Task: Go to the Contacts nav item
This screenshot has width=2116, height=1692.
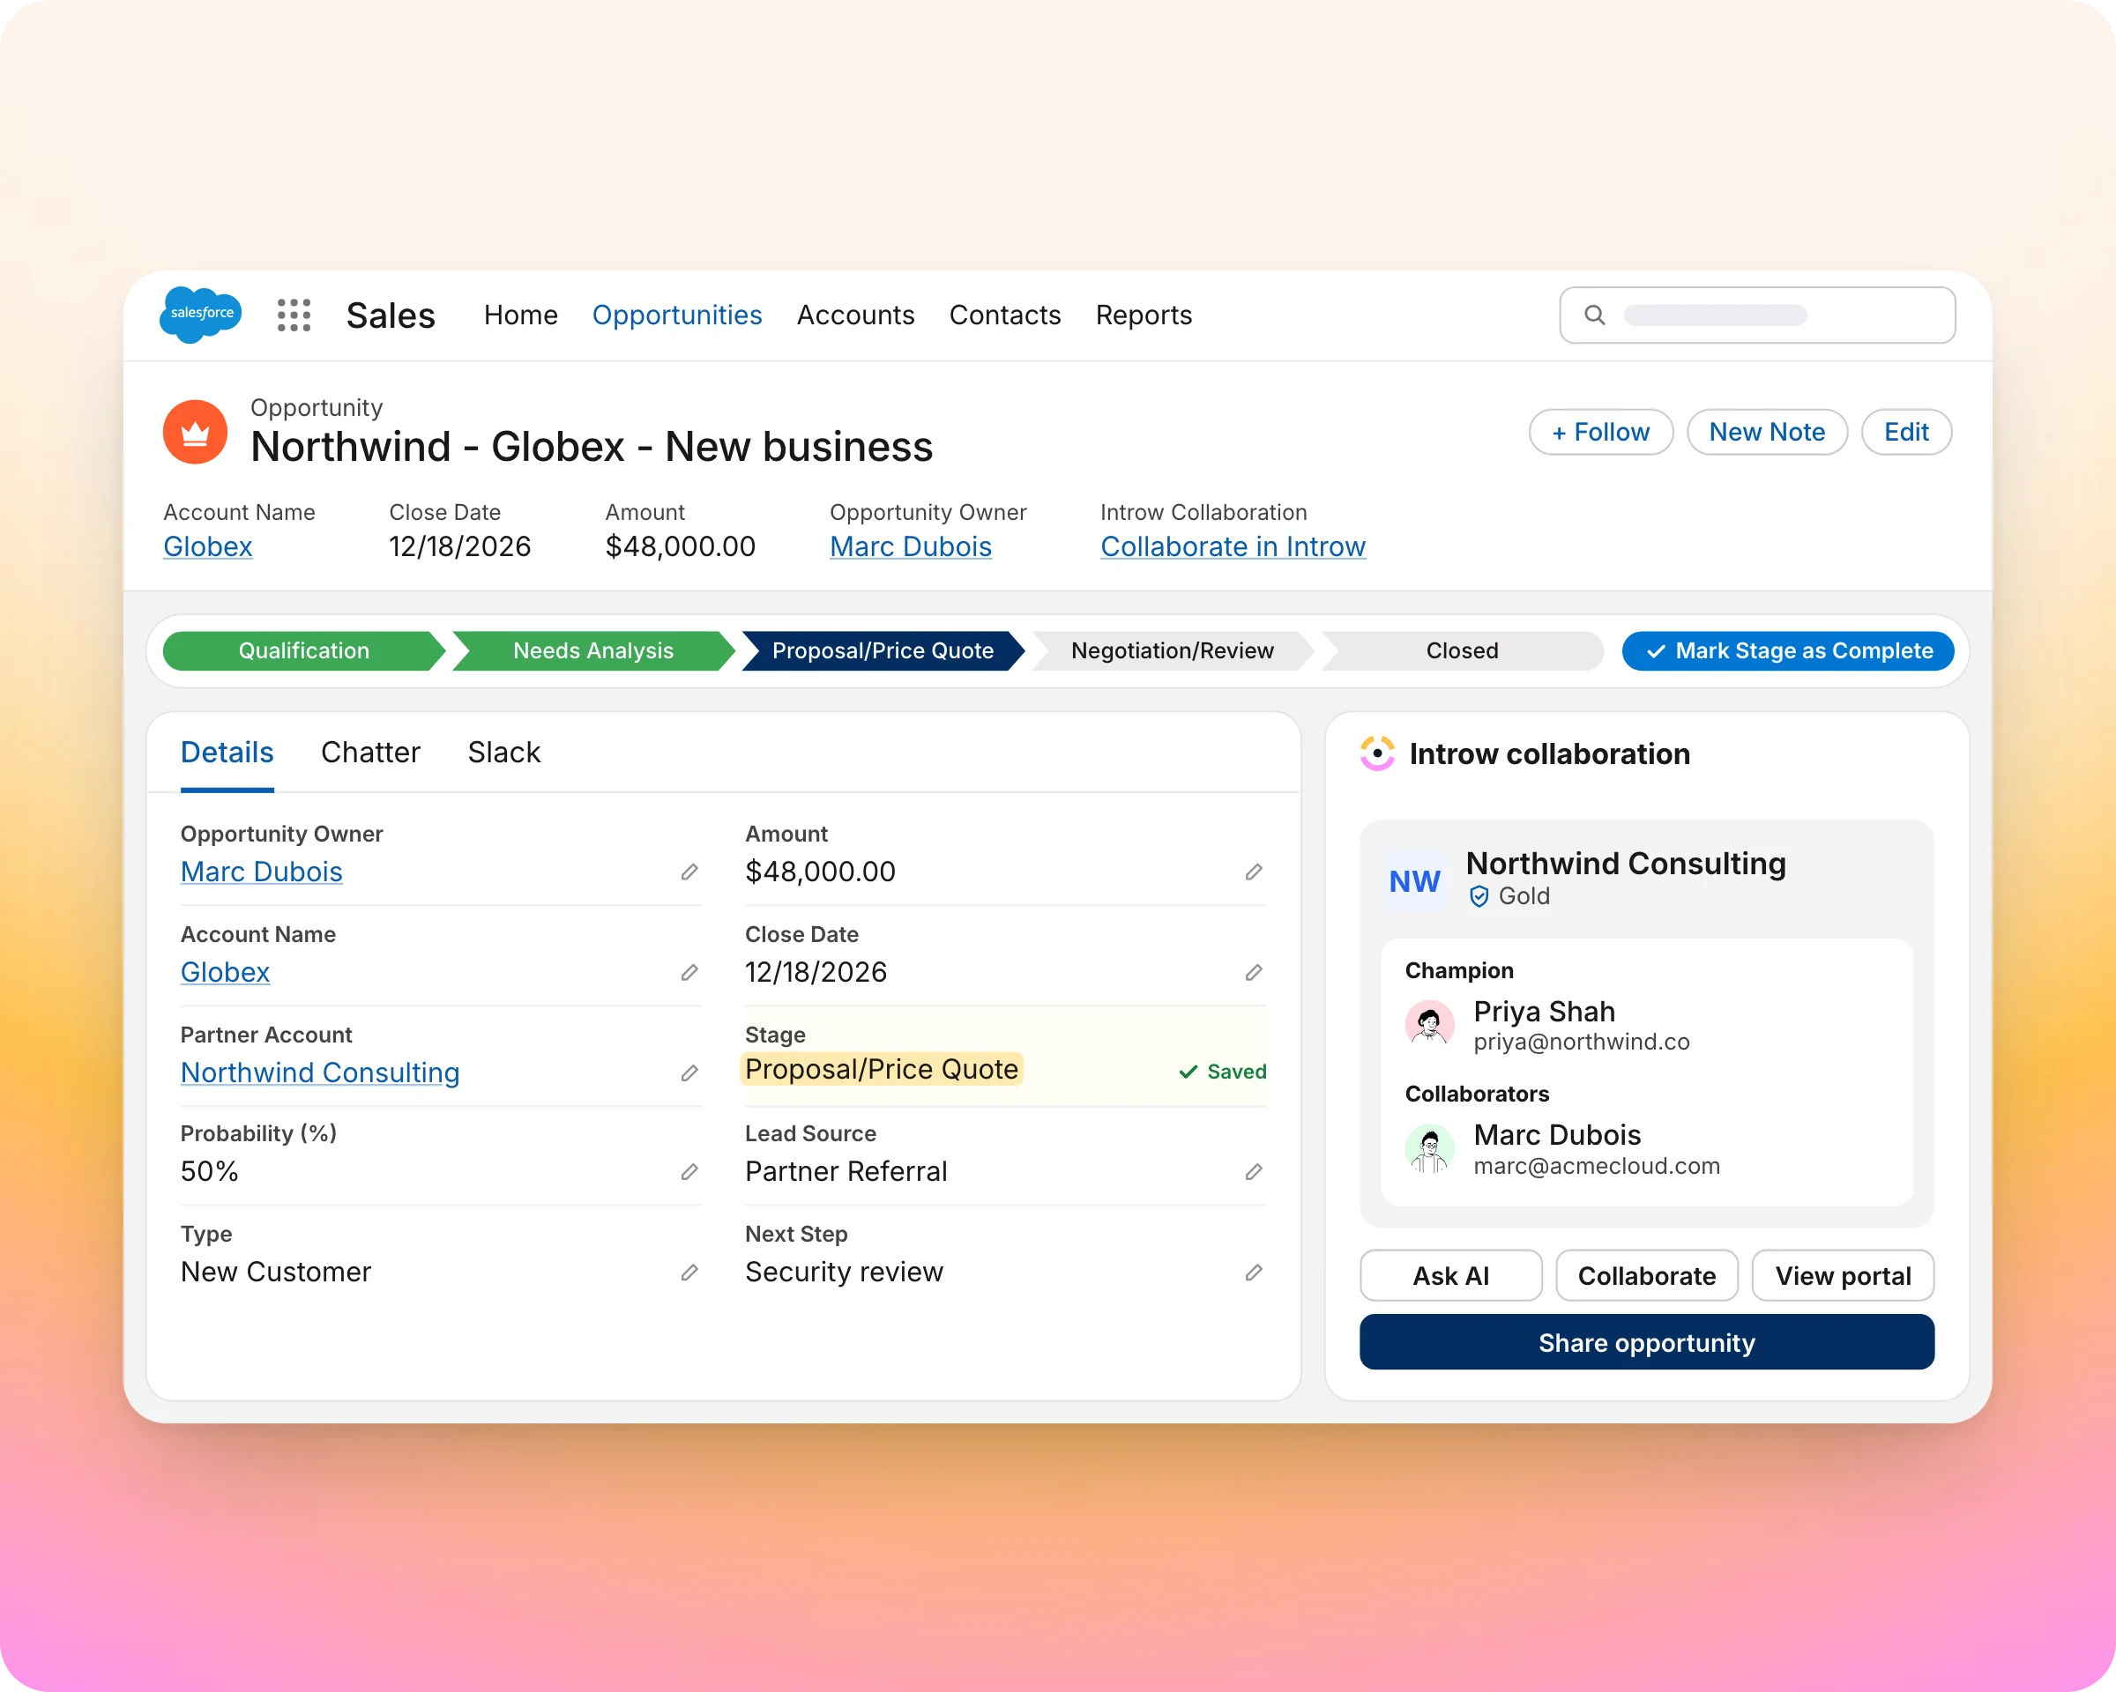Action: click(x=1004, y=315)
